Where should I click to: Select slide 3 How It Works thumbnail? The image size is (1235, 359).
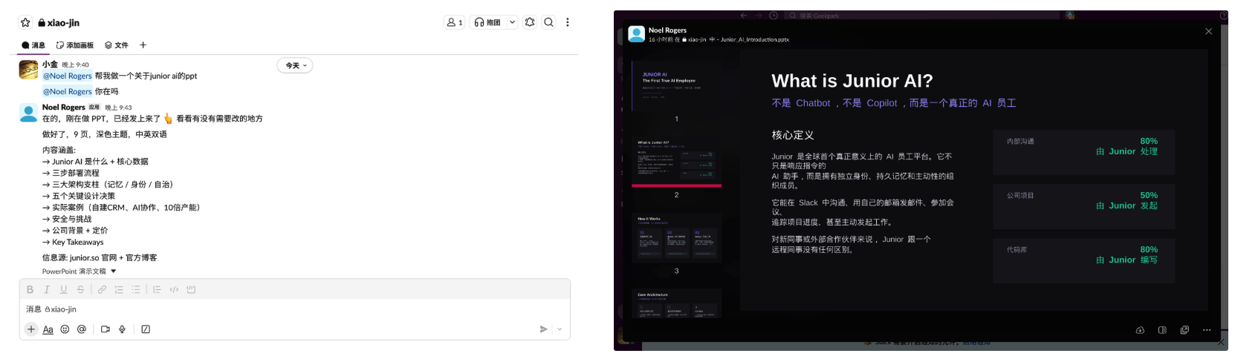[x=676, y=238]
